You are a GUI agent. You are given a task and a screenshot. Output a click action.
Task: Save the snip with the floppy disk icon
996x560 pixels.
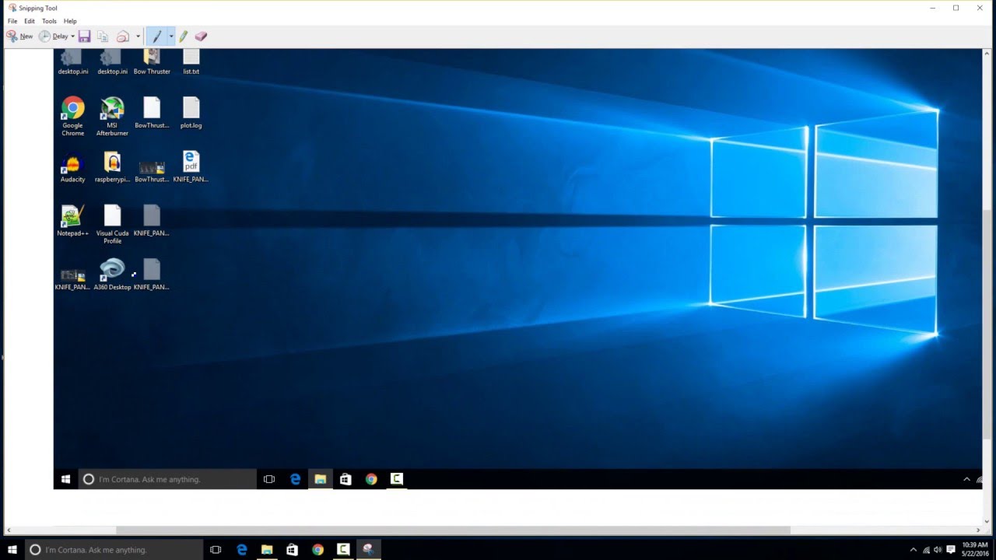click(85, 37)
